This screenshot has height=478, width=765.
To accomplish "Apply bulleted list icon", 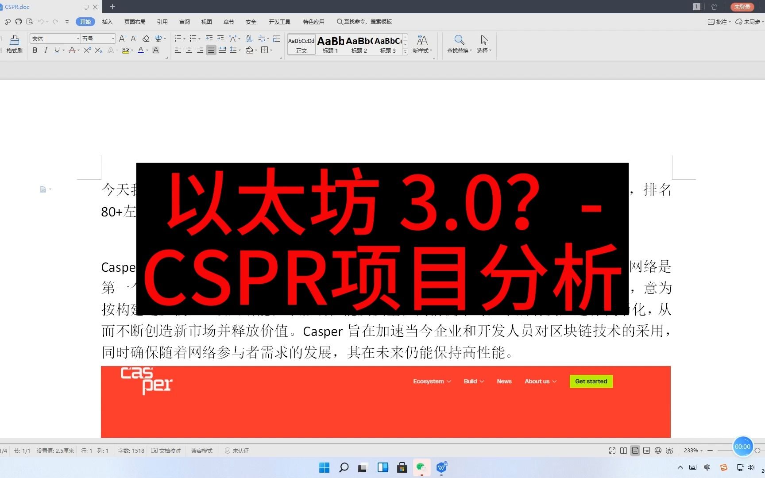I will [178, 39].
